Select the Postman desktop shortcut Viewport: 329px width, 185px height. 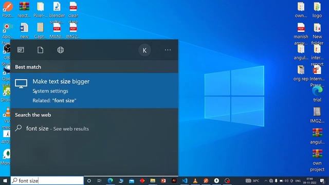point(8,10)
